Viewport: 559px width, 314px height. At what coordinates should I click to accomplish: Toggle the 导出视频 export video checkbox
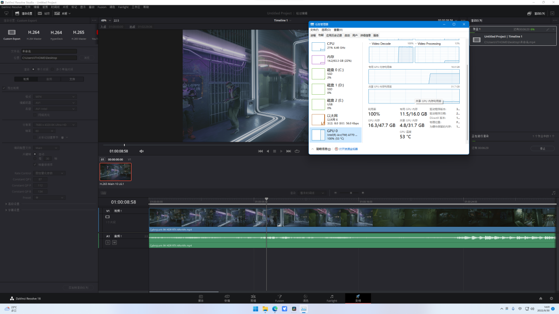[x=4, y=88]
